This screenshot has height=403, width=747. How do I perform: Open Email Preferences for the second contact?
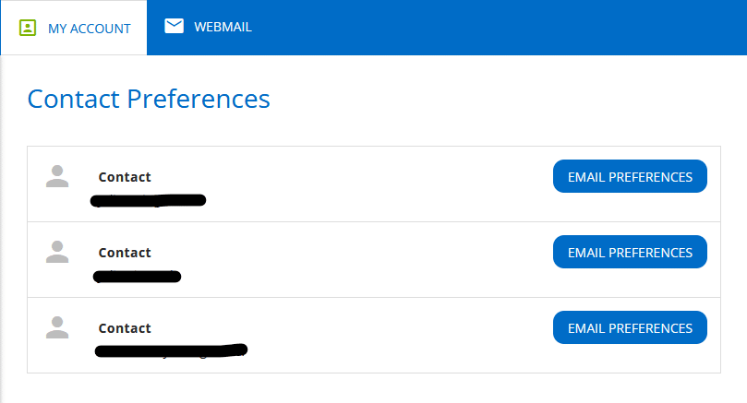(630, 252)
